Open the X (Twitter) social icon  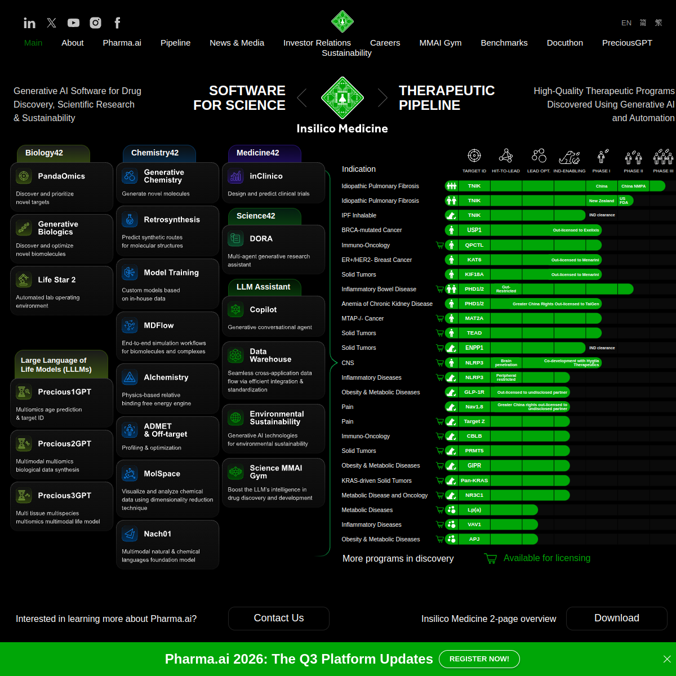[51, 23]
